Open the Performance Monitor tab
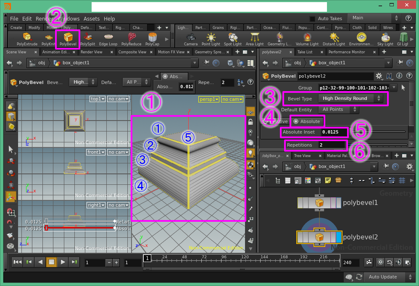The height and width of the screenshot is (286, 419). [x=347, y=52]
